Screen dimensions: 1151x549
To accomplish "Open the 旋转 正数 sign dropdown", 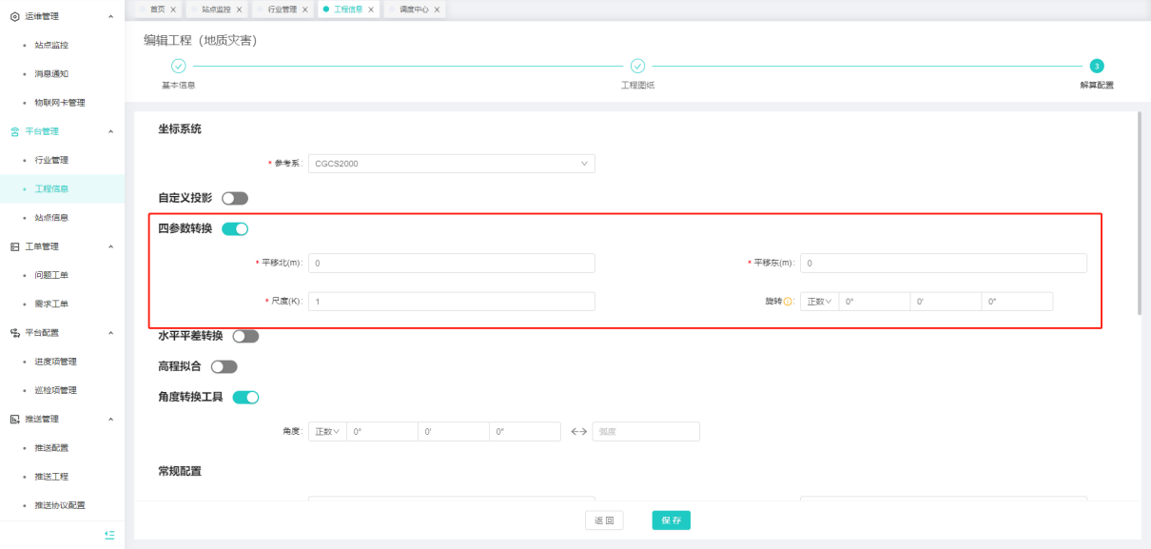I will pyautogui.click(x=819, y=302).
